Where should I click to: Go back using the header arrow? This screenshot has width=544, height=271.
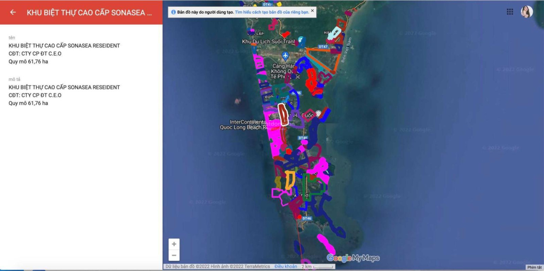click(x=13, y=12)
